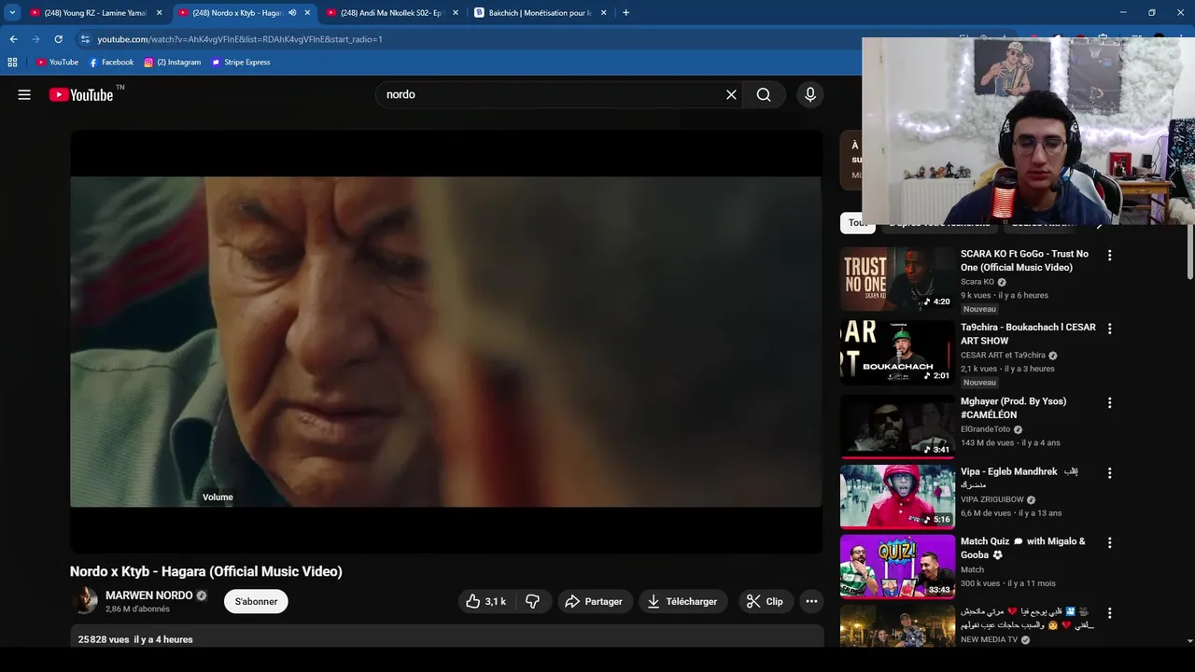
Task: Click the Partager share button
Action: point(594,602)
